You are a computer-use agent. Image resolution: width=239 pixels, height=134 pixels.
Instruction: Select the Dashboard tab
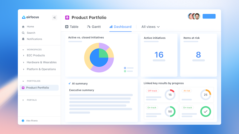(x=120, y=27)
